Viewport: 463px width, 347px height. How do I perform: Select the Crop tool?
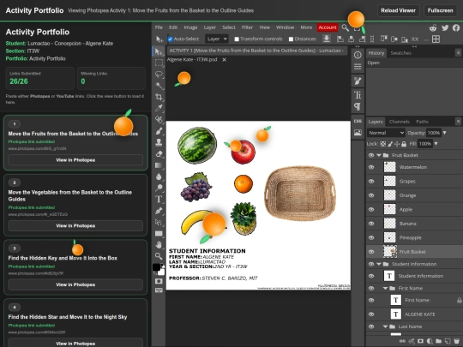159,97
